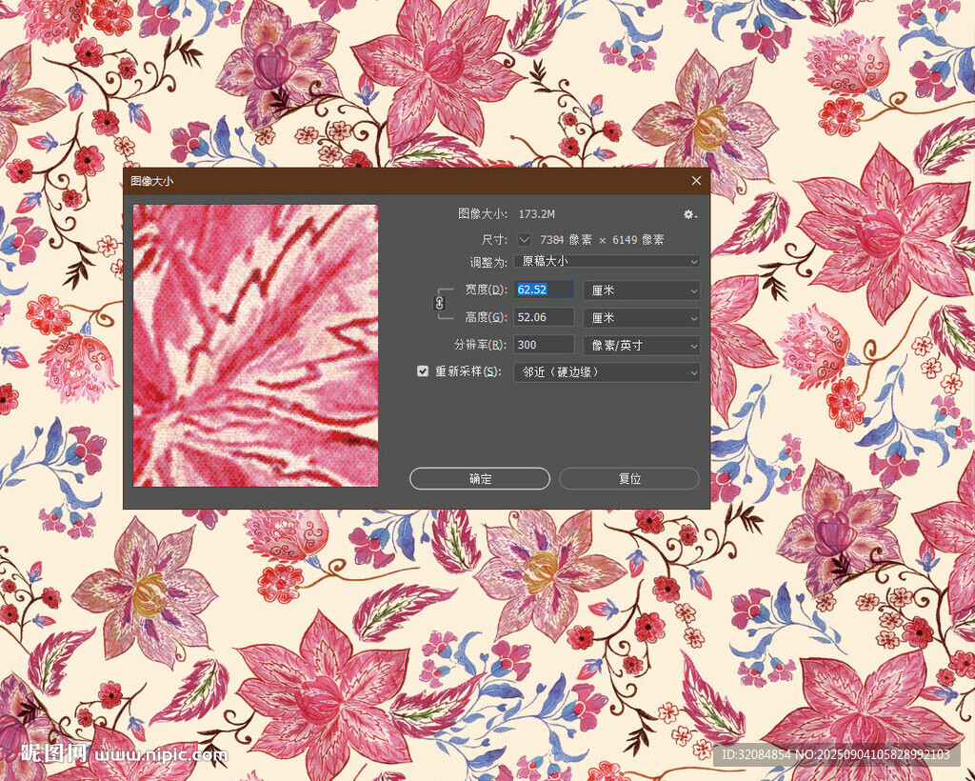
Task: Click the 确定 button
Action: click(x=480, y=479)
